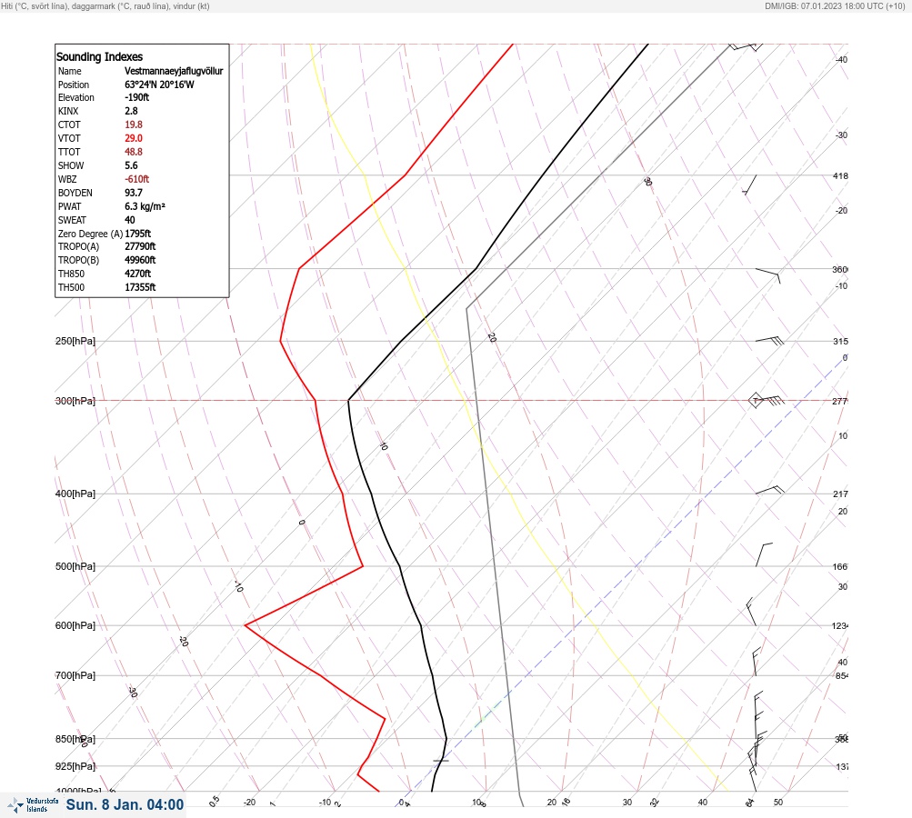Click the Position value 63°24'N 20°16'W

pos(159,85)
